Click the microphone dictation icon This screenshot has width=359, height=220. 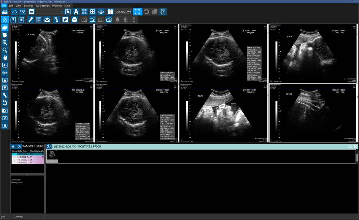click(31, 20)
